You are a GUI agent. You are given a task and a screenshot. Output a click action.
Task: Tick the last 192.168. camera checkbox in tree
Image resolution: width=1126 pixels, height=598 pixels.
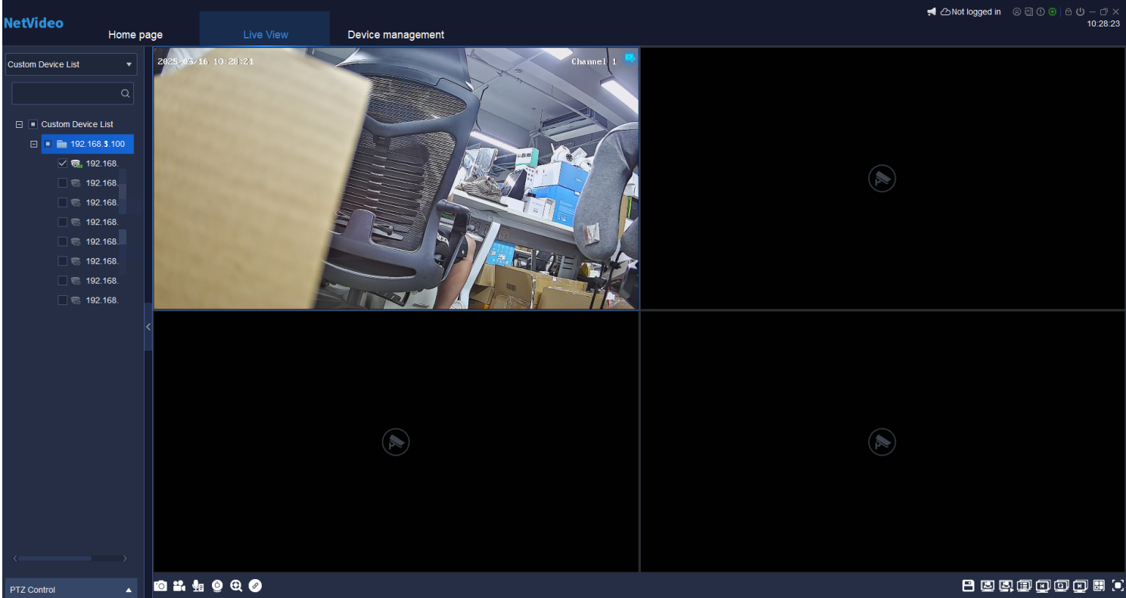point(63,301)
